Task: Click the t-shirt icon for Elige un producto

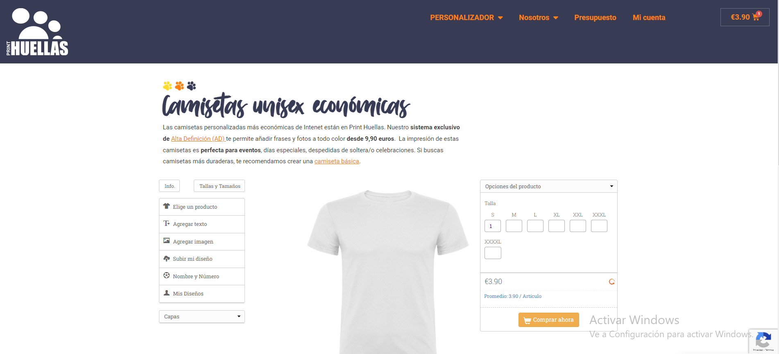Action: (x=167, y=206)
